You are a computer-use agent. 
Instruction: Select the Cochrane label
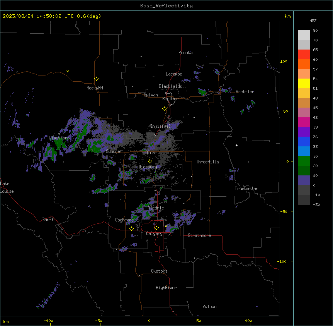click(x=124, y=220)
